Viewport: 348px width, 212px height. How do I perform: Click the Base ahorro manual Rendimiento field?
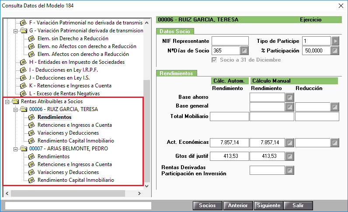tap(267, 97)
